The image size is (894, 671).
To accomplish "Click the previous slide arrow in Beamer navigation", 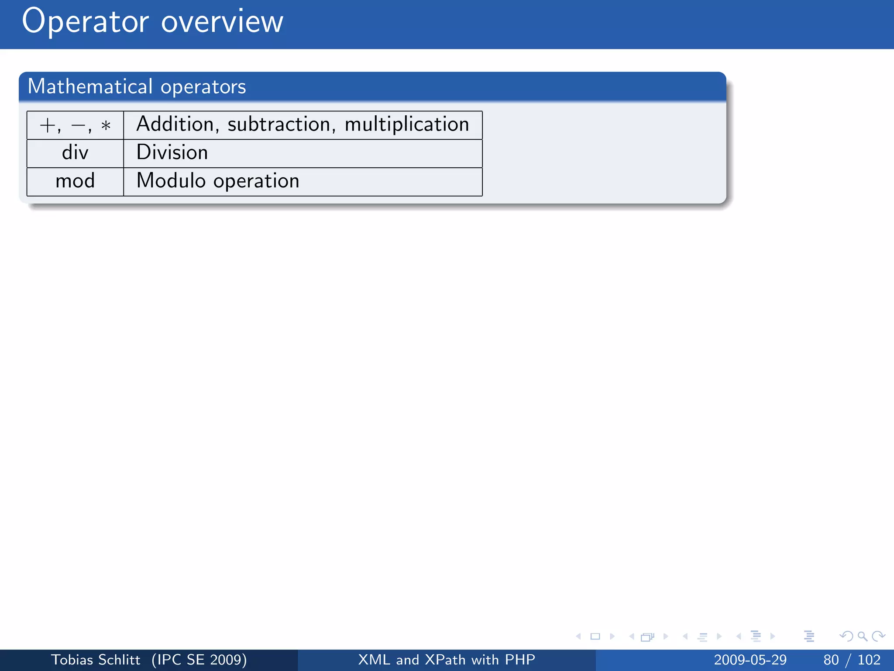I will point(578,636).
